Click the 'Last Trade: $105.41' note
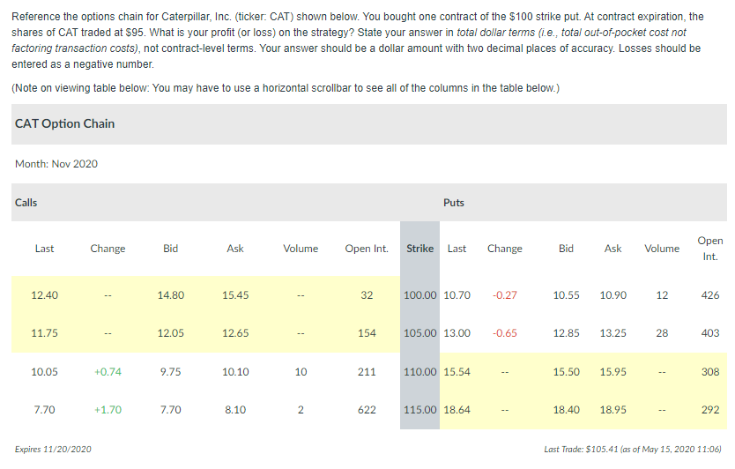This screenshot has width=735, height=469. [x=633, y=450]
